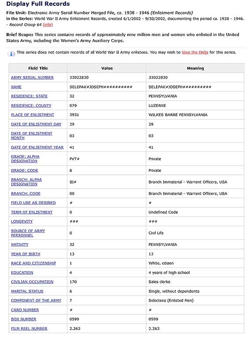This screenshot has height=338, width=250.
Task: Click the Value column header
Action: click(107, 68)
